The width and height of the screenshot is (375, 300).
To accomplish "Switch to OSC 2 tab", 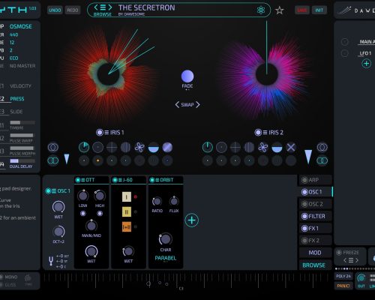I will 315,204.
